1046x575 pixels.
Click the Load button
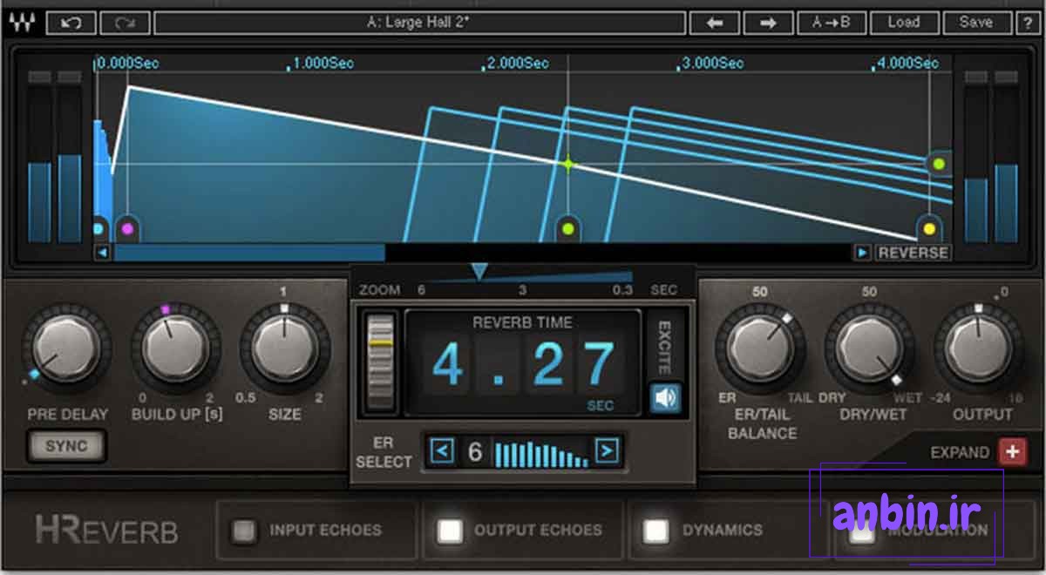click(904, 24)
